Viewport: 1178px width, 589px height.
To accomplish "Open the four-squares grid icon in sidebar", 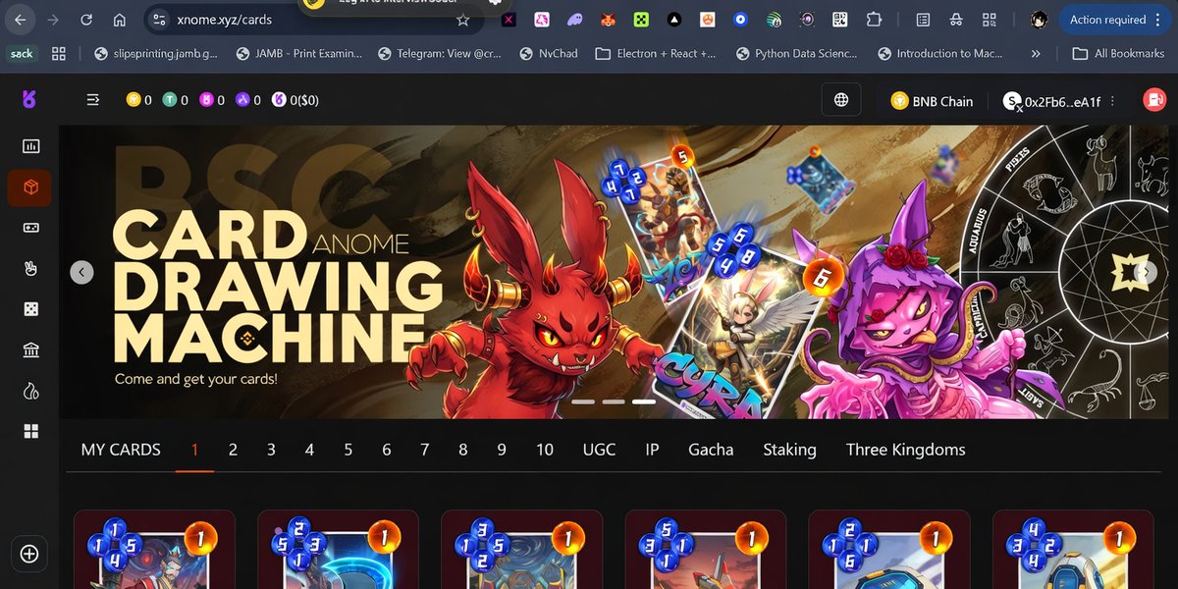I will pyautogui.click(x=30, y=431).
